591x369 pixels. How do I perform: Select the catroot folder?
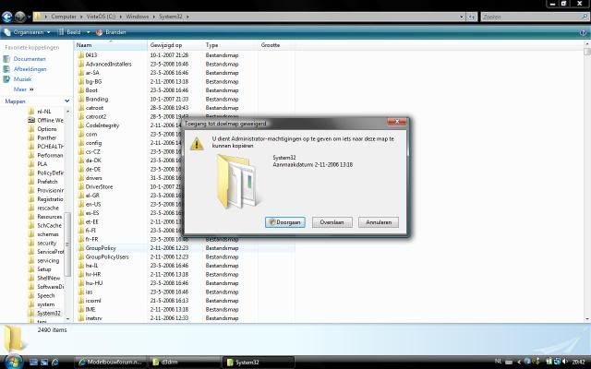(x=94, y=108)
